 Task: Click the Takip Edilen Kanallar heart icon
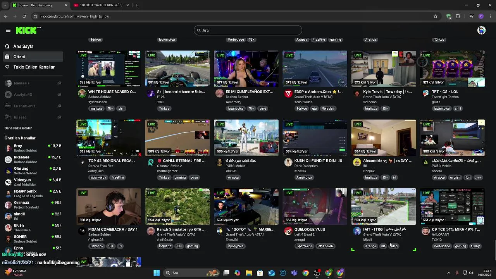pyautogui.click(x=7, y=67)
